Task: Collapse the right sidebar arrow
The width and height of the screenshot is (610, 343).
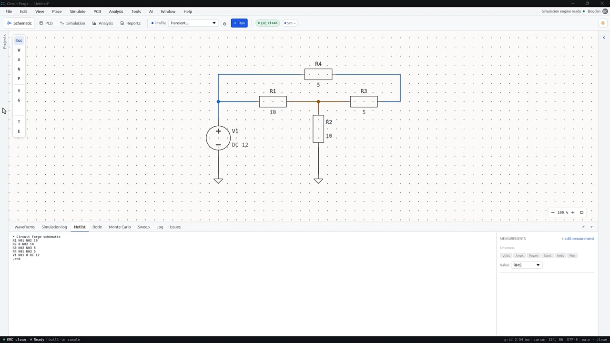Action: tap(604, 38)
